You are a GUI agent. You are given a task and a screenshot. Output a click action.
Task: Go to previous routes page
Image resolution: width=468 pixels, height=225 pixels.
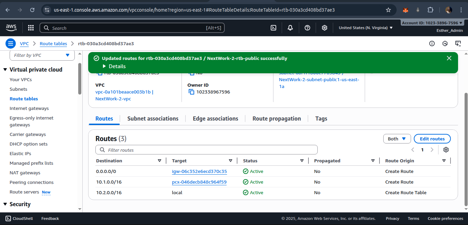coord(413,150)
